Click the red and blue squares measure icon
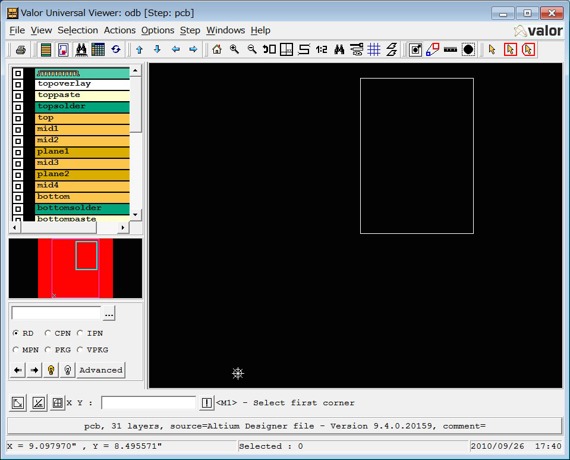Viewport: 570px width, 460px height. coord(433,49)
